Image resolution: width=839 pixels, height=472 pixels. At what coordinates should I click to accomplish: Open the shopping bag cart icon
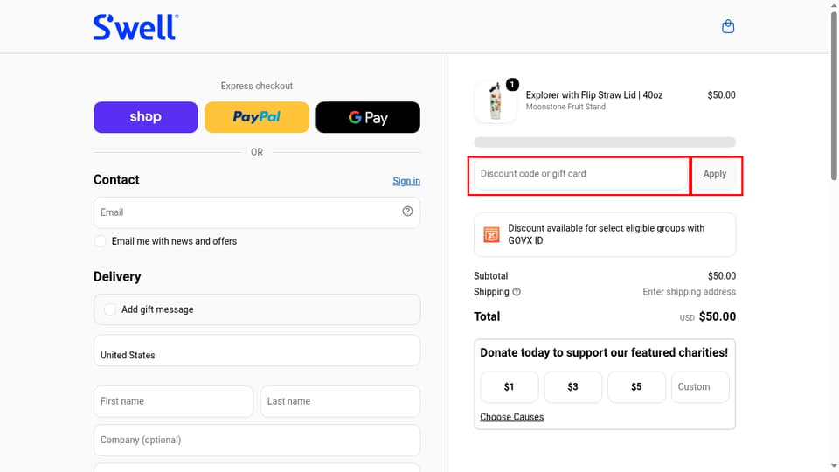tap(728, 26)
